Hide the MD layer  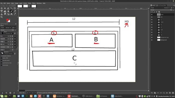coord(152,17)
